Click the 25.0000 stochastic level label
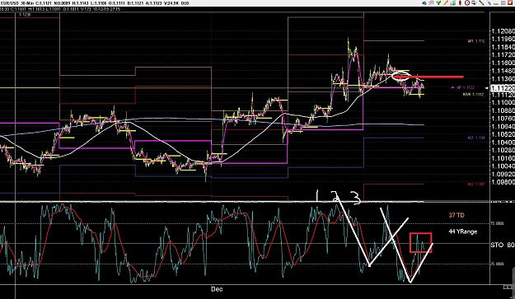This screenshot has width=515, height=299. point(497,264)
